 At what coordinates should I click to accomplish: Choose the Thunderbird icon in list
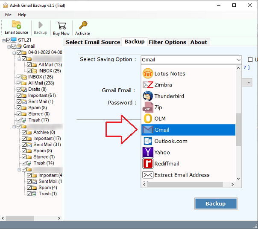[148, 96]
